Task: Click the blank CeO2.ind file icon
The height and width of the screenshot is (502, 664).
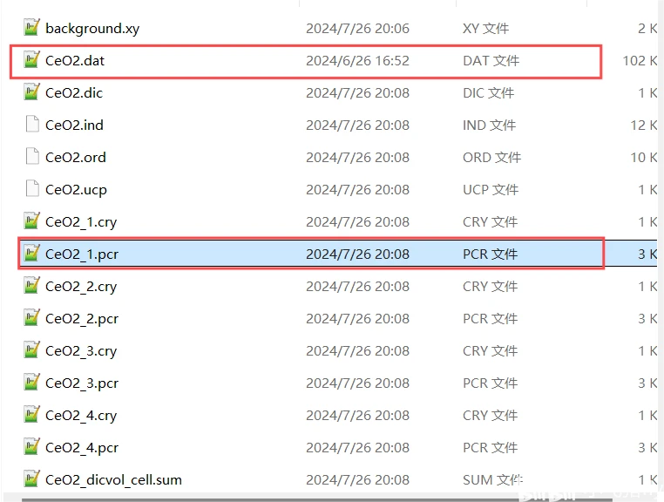Action: (x=32, y=125)
